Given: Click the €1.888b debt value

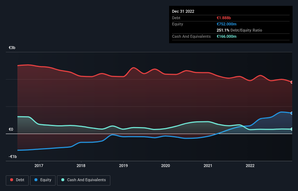Looking at the screenshot, I should point(224,18).
